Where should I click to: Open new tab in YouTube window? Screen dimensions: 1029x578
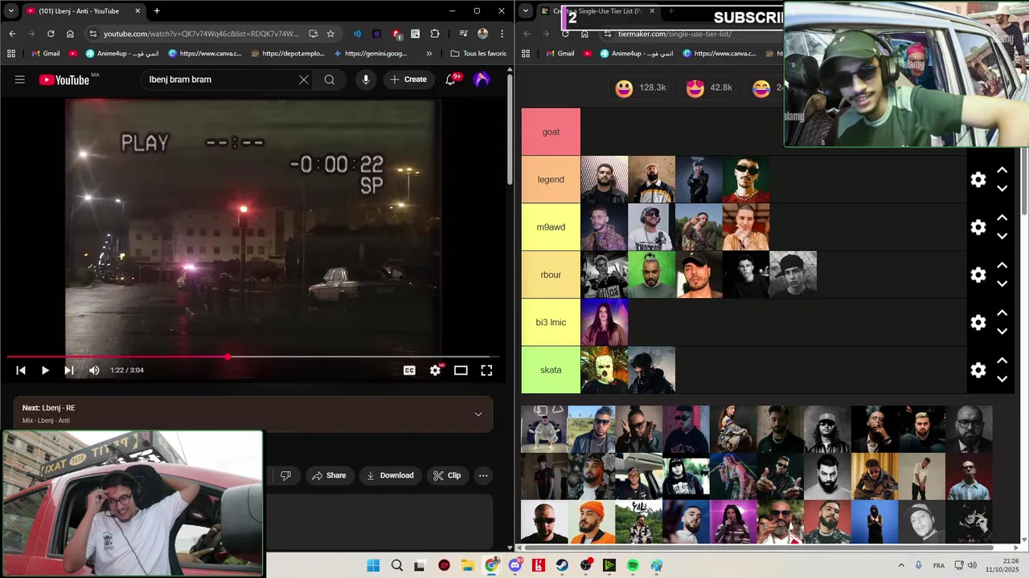(x=157, y=10)
